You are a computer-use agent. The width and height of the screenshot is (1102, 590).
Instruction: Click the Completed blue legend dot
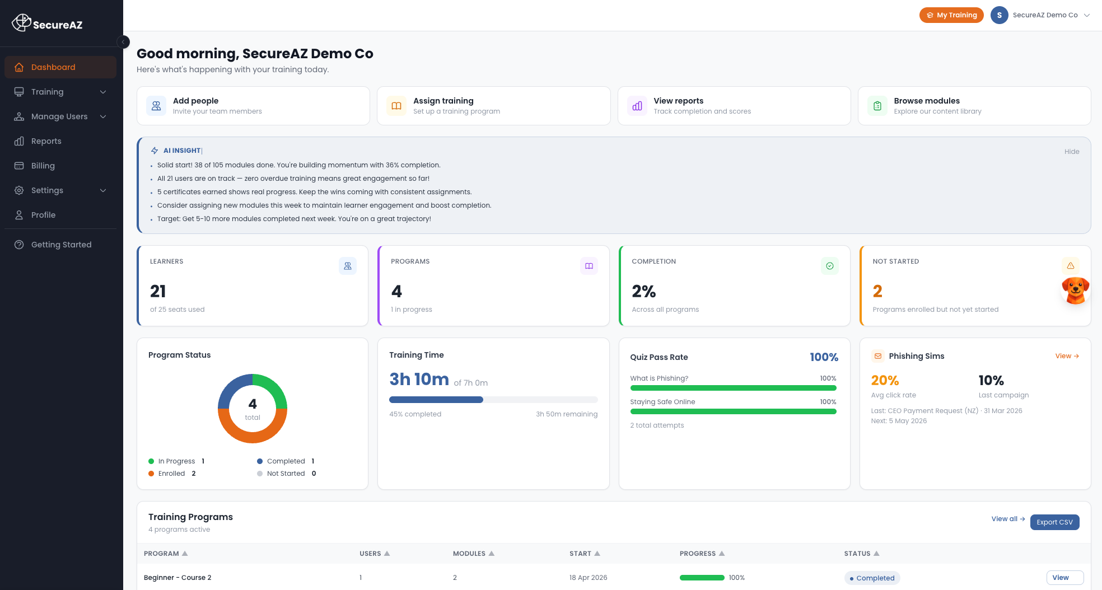260,461
